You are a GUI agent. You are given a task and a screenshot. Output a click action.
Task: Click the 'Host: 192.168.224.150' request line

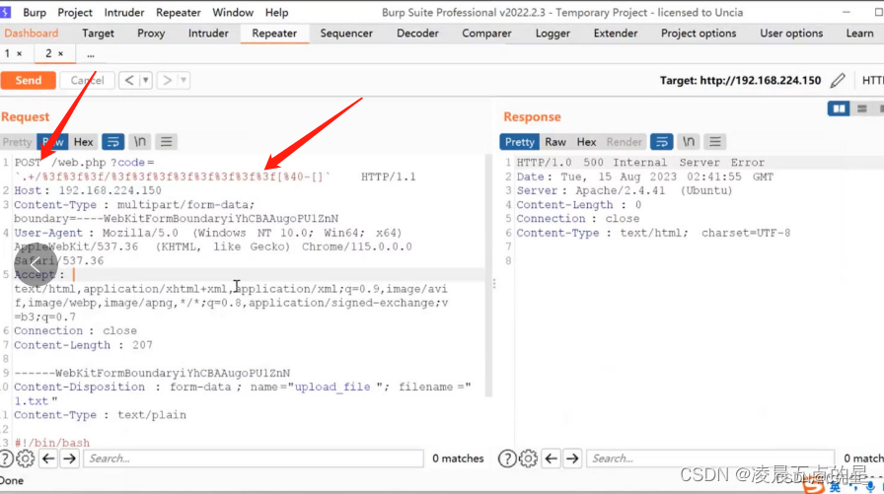tap(88, 190)
